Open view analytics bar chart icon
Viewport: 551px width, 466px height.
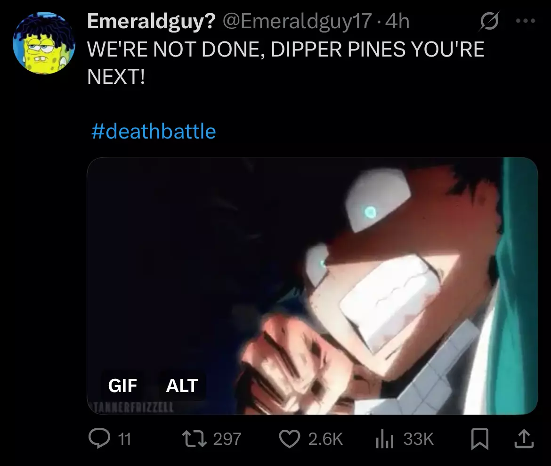[385, 439]
